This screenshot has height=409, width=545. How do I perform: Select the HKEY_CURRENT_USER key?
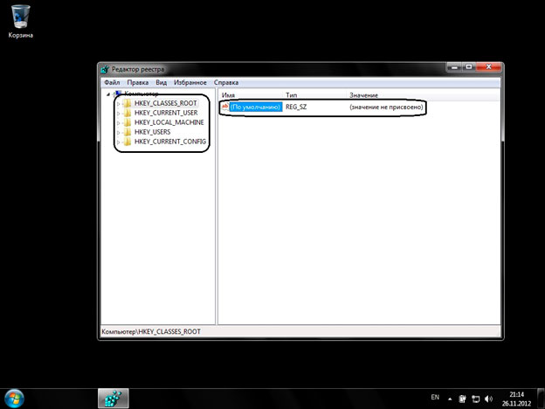[x=165, y=113]
